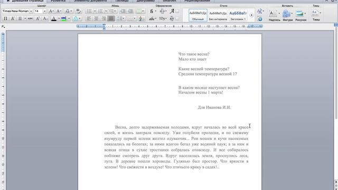
Task: Click the numbered list icon
Action: [100, 11]
